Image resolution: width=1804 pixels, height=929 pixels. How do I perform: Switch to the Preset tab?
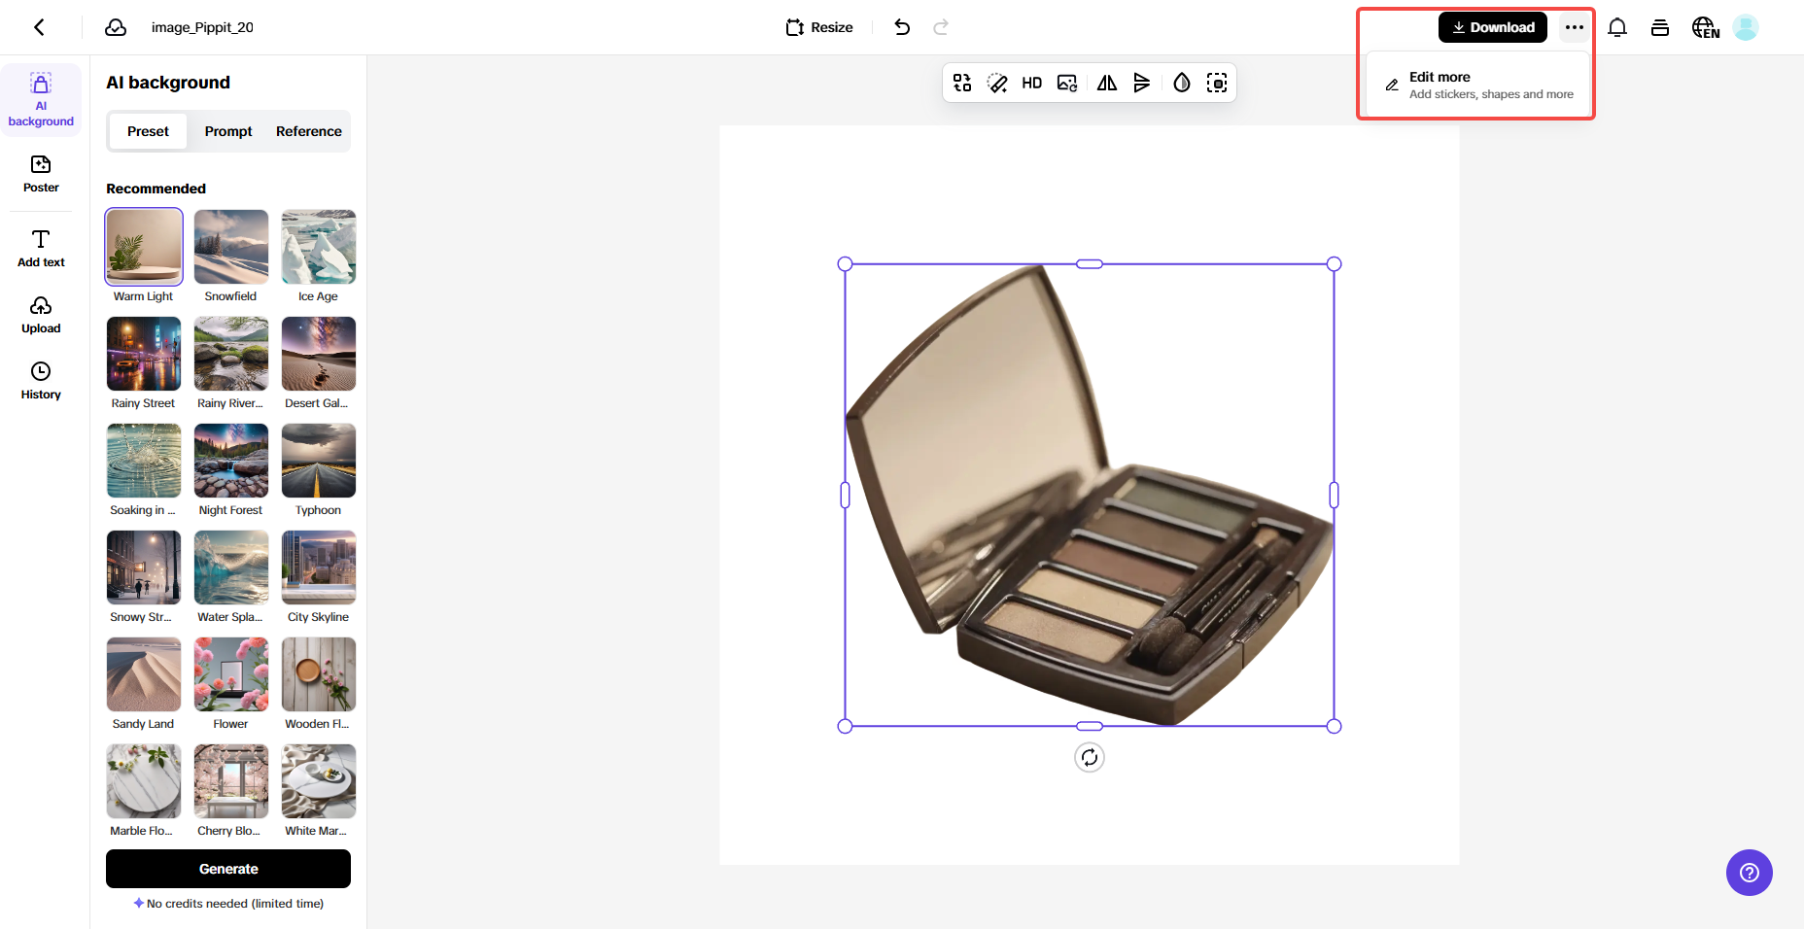click(x=148, y=131)
